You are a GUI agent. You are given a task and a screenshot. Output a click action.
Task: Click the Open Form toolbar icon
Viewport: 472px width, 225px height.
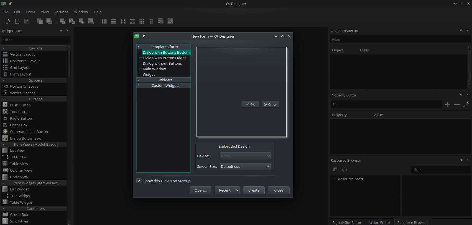pyautogui.click(x=17, y=21)
